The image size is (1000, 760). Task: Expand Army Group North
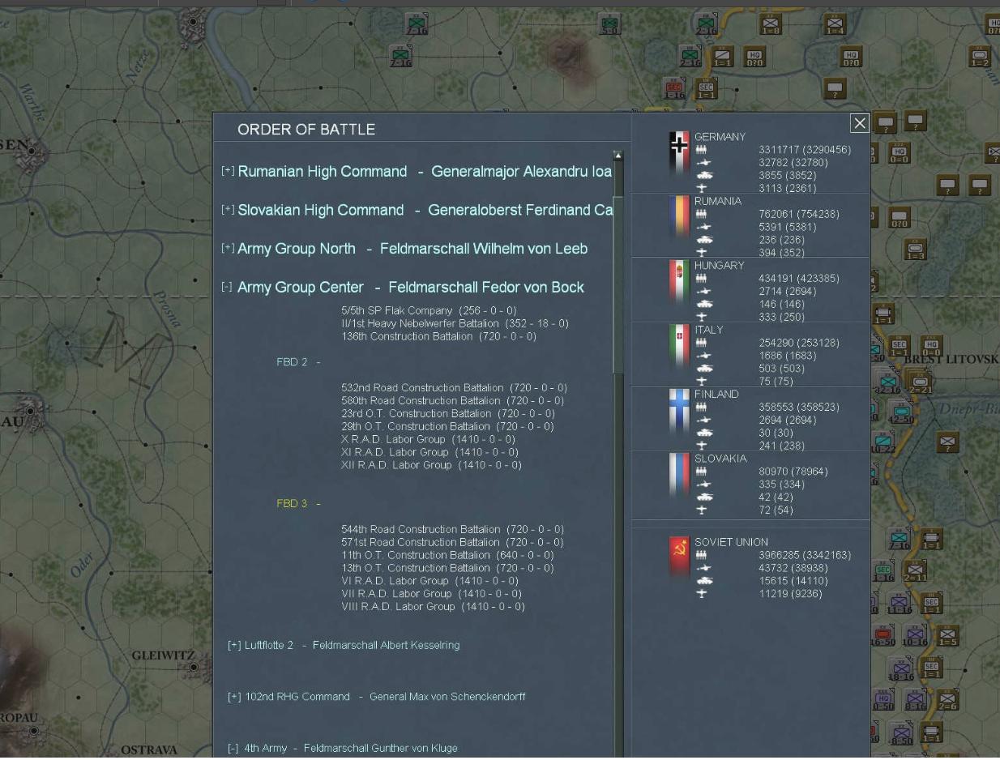coord(228,248)
